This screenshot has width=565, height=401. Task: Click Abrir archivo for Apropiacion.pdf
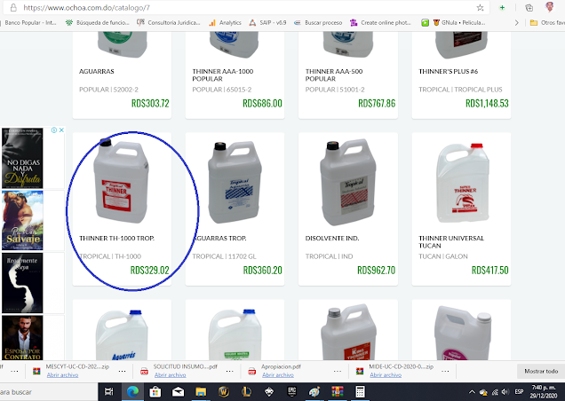278,375
